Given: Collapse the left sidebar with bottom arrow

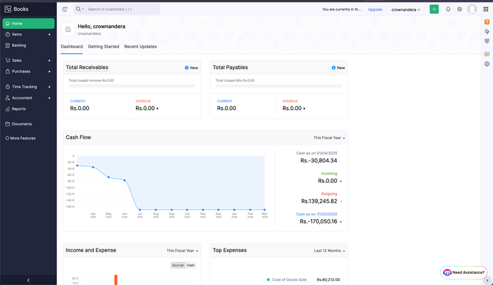Looking at the screenshot, I should 28,280.
